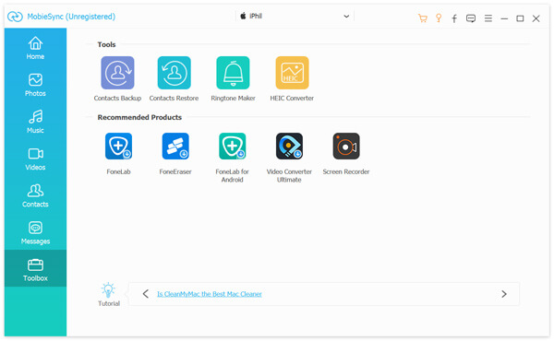Click the Tutorial lightbulb icon
This screenshot has height=341, width=554.
(x=108, y=290)
